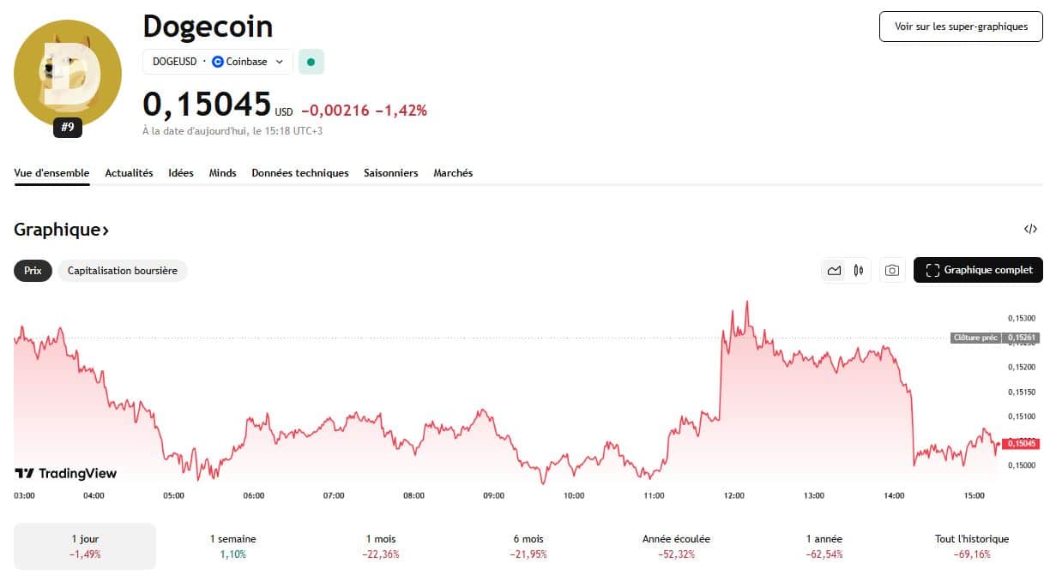Select the 1 semaine period option
This screenshot has width=1050, height=581.
tap(232, 544)
